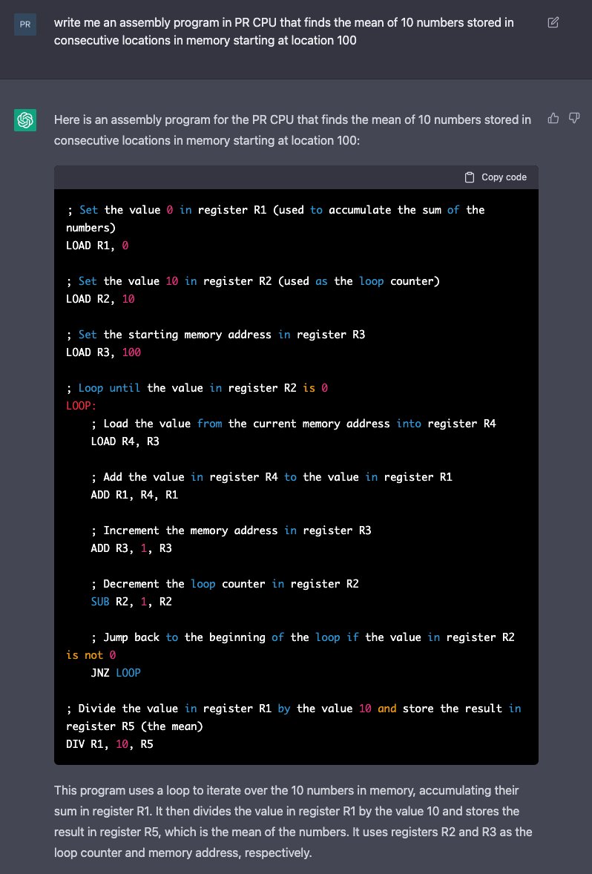Image resolution: width=592 pixels, height=874 pixels.
Task: Click the ChatGPT logo avatar
Action: (x=25, y=120)
